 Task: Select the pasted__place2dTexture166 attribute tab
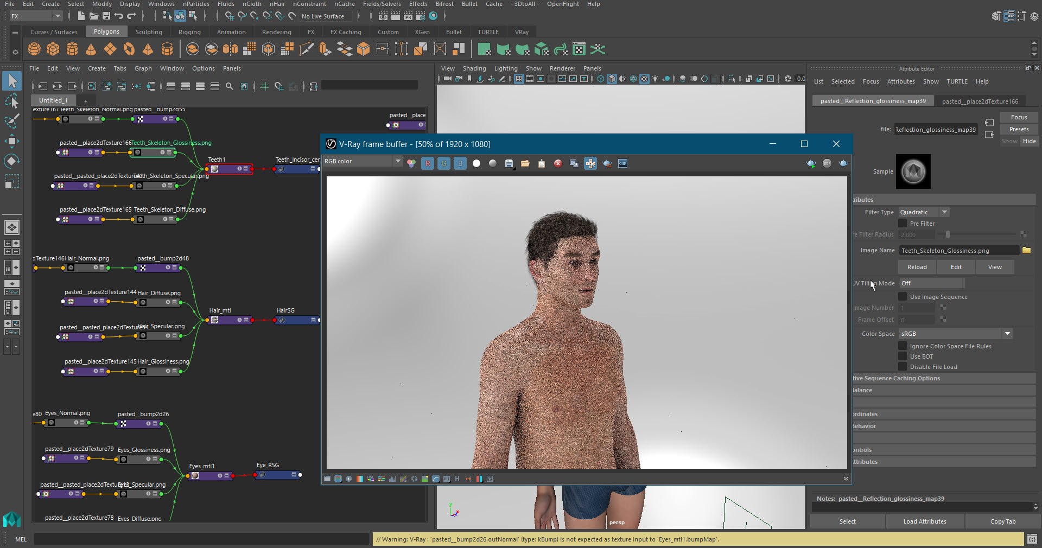pyautogui.click(x=980, y=101)
